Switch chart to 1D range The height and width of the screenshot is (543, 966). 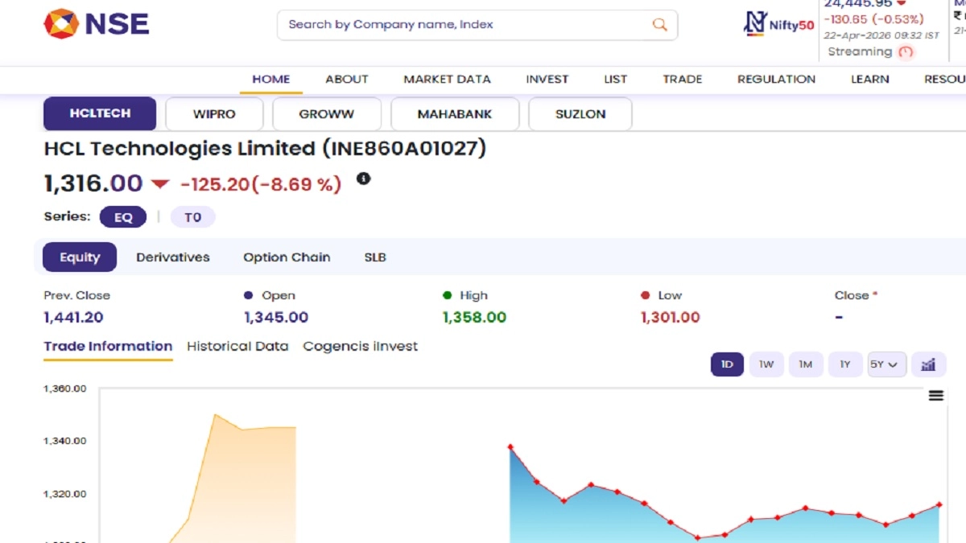727,364
